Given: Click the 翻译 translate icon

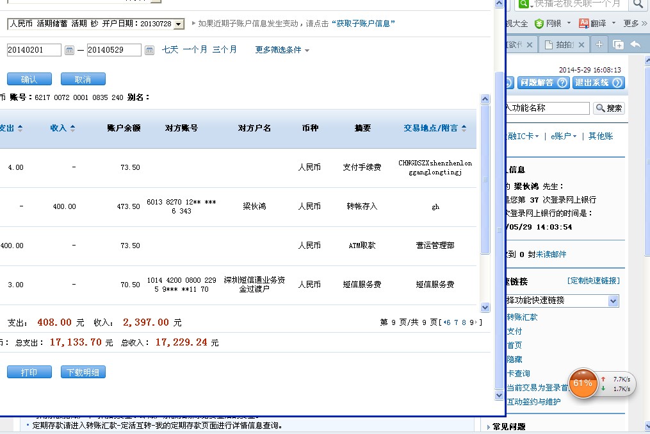Looking at the screenshot, I should pyautogui.click(x=583, y=24).
